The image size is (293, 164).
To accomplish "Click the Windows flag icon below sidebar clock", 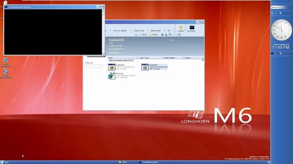I will point(272,53).
